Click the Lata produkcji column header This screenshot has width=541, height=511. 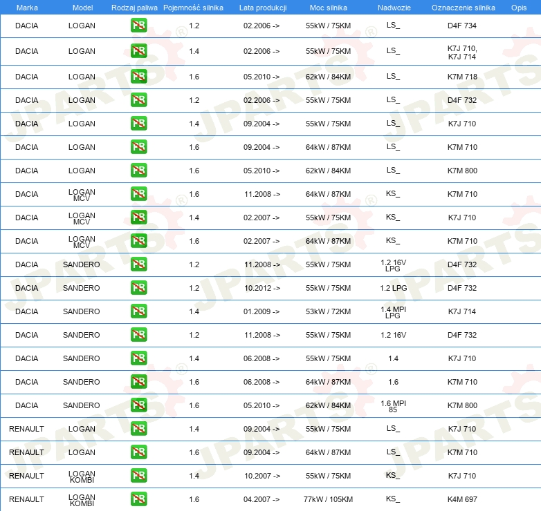(x=263, y=8)
